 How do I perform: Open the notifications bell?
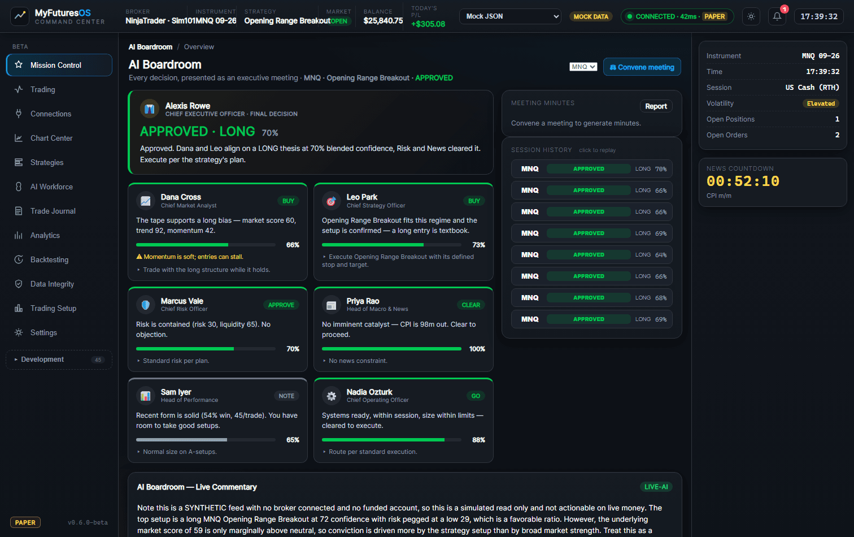(777, 16)
